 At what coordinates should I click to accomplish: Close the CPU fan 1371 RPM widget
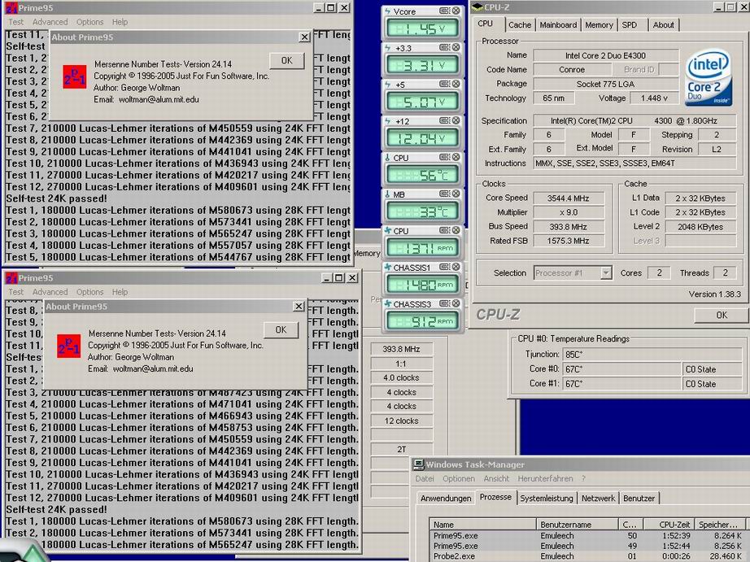click(456, 230)
